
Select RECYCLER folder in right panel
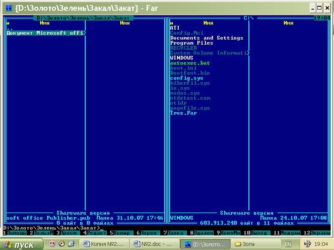[183, 48]
